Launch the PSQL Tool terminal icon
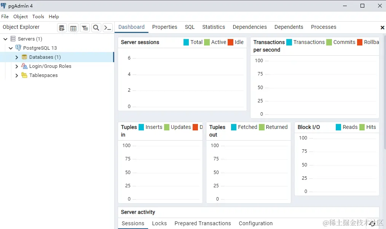The image size is (386, 229). point(108,28)
